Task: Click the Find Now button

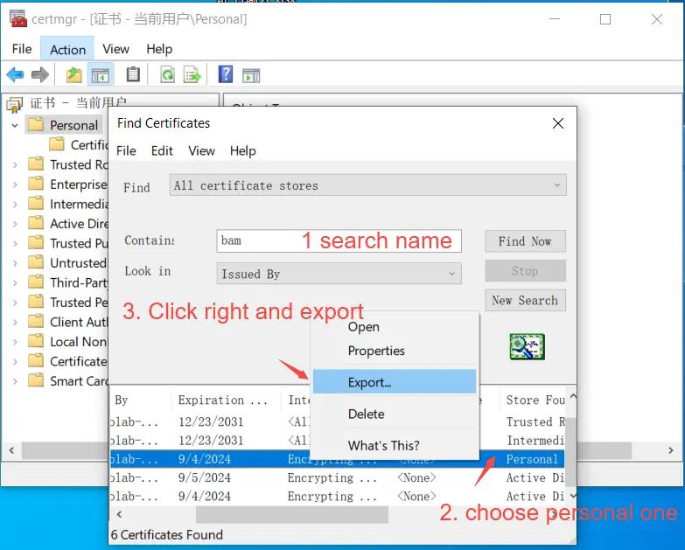Action: 525,241
